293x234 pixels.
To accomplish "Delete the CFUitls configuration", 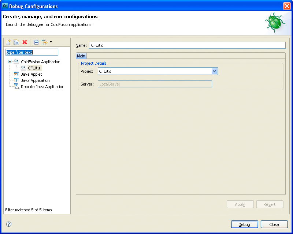I will [x=25, y=42].
